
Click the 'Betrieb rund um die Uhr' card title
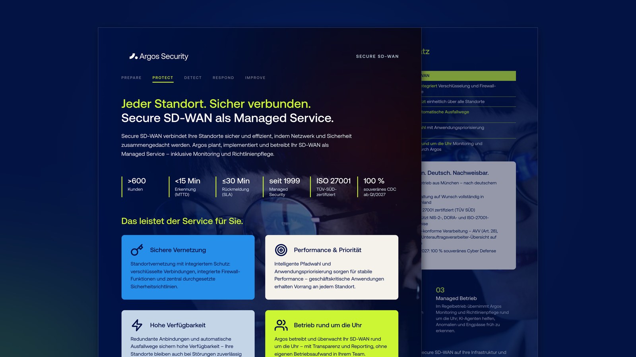coord(328,325)
